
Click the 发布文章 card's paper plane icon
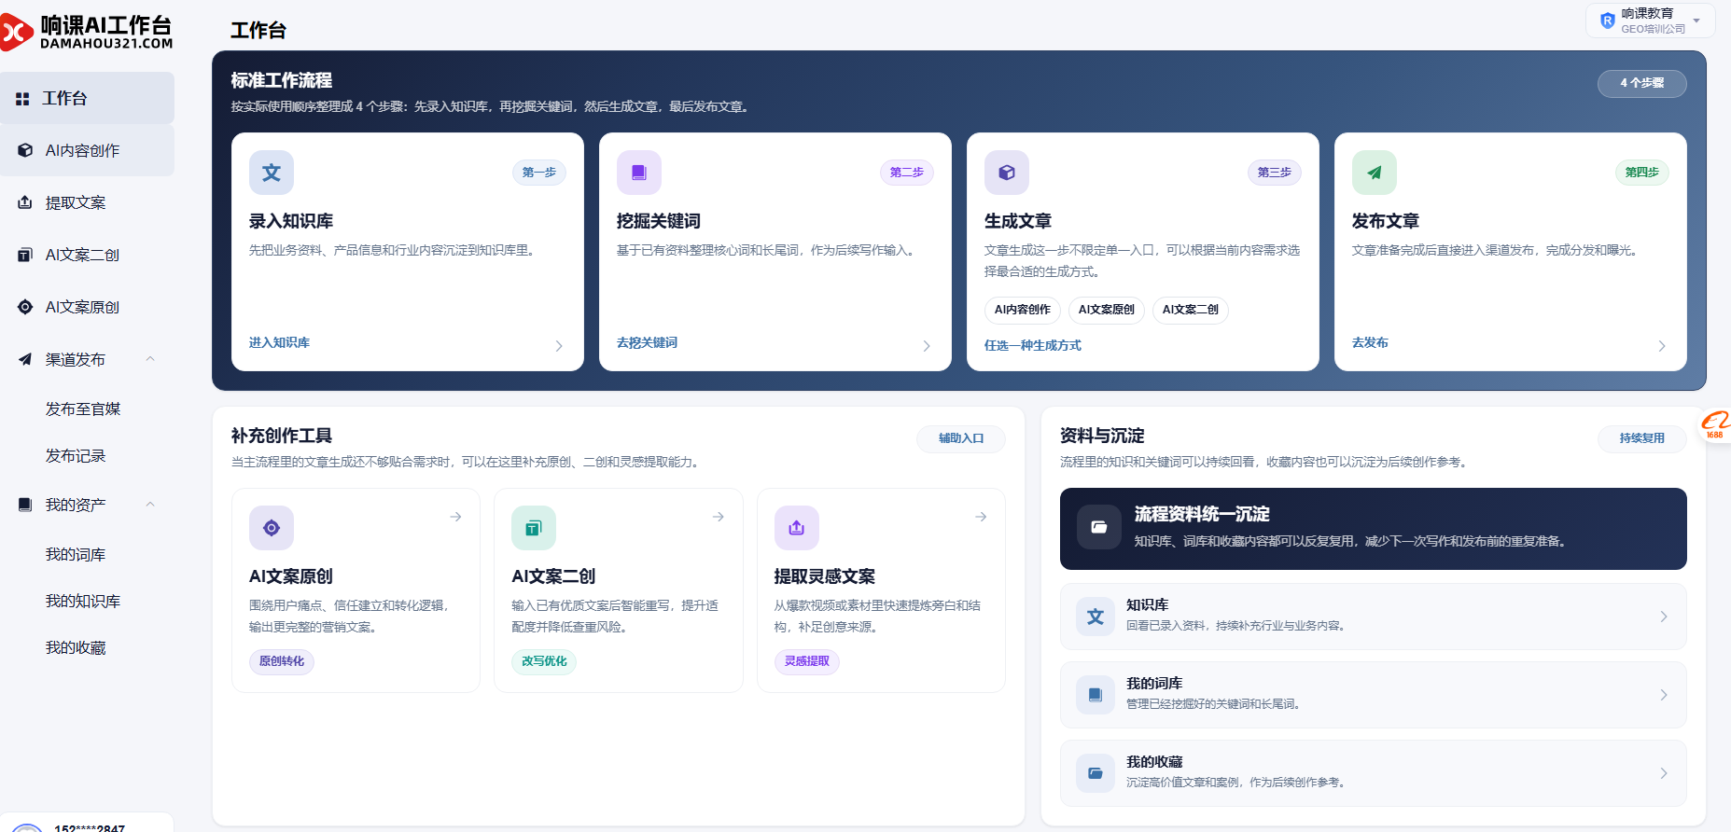[1375, 173]
